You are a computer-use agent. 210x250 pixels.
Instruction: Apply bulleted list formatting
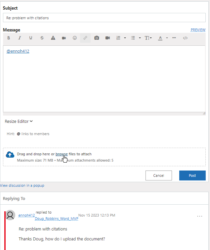133,38
